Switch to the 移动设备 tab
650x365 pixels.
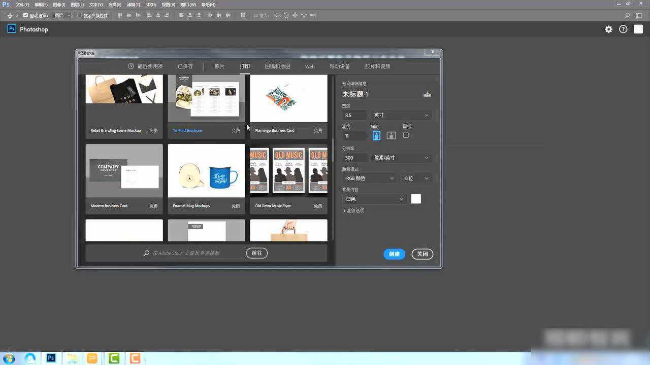coord(340,66)
